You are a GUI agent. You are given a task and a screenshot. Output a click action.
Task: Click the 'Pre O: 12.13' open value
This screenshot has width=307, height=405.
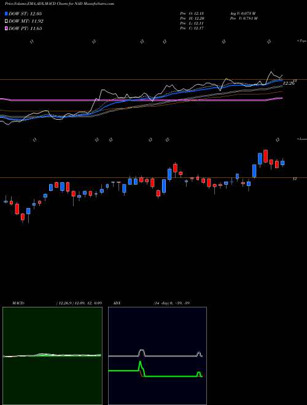click(x=193, y=13)
